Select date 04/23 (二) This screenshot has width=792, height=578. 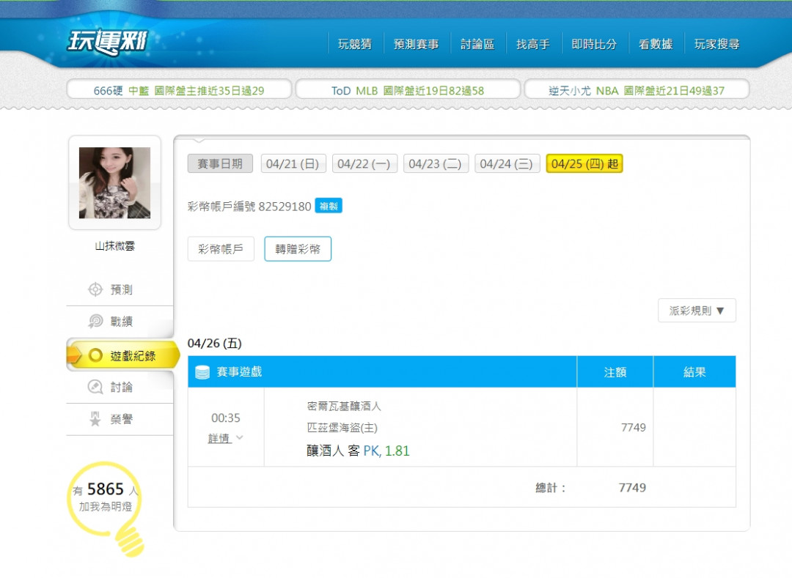(436, 164)
